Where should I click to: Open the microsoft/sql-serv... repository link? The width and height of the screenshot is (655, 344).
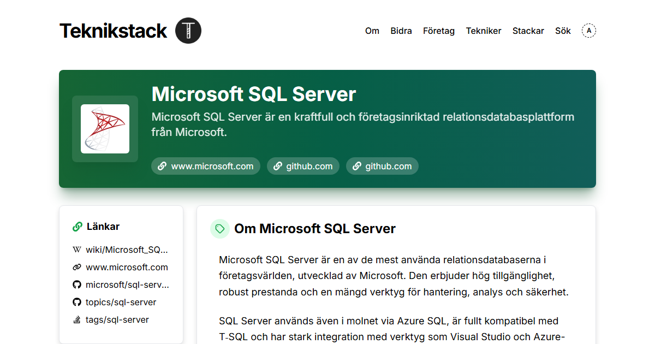point(128,284)
